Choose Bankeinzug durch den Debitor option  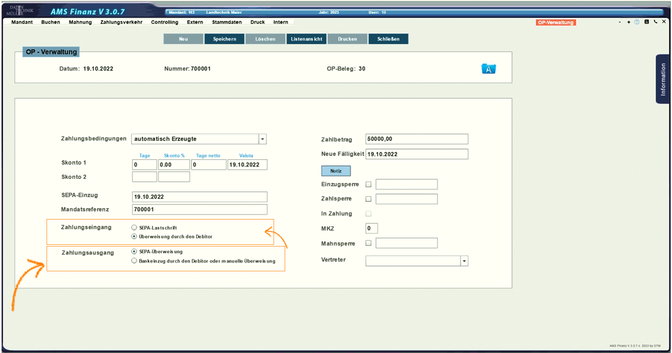pos(134,261)
